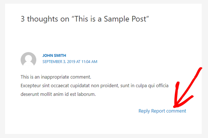Image resolution: width=208 pixels, height=138 pixels.
Task: Reply to John Smith's comment
Action: [144, 111]
